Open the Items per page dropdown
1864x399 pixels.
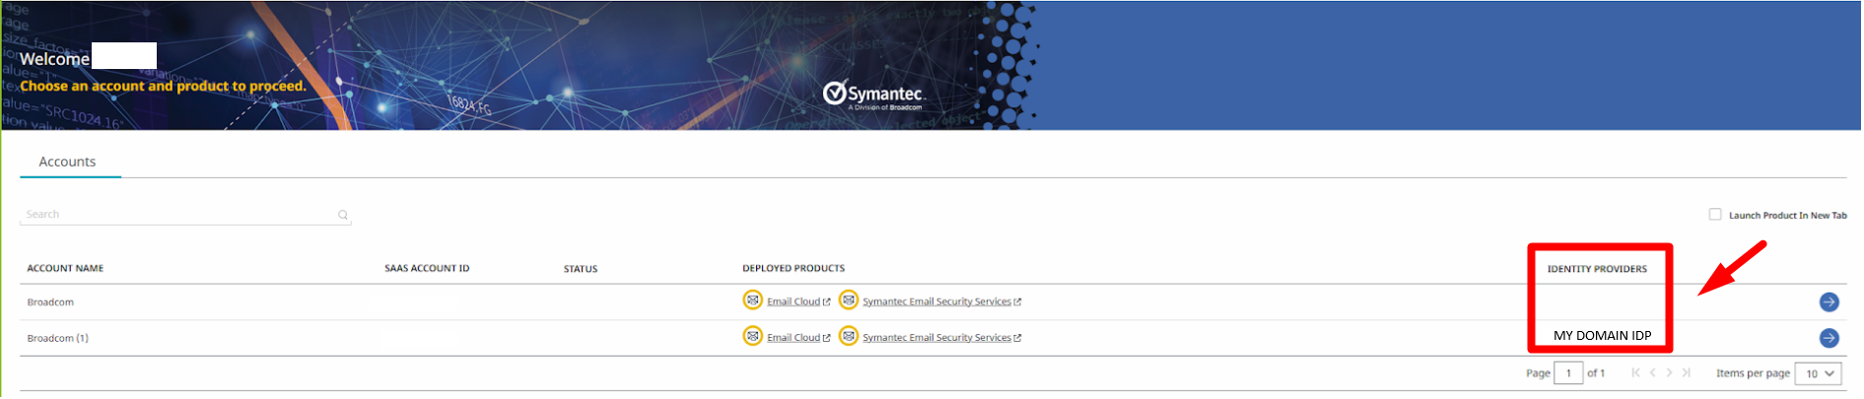[1819, 373]
